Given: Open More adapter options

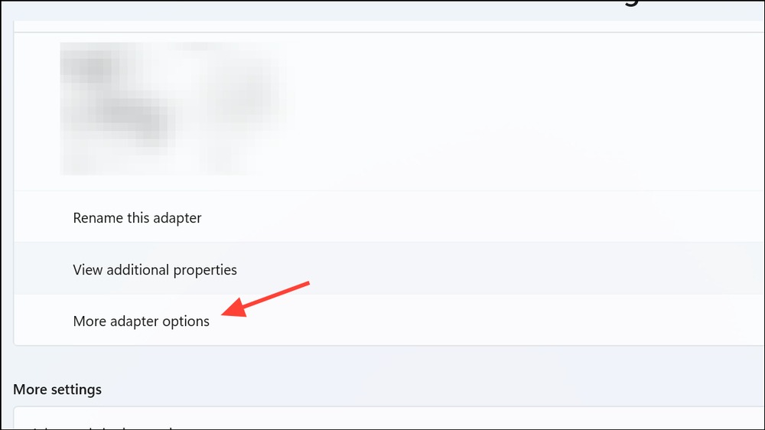Looking at the screenshot, I should click(x=141, y=321).
